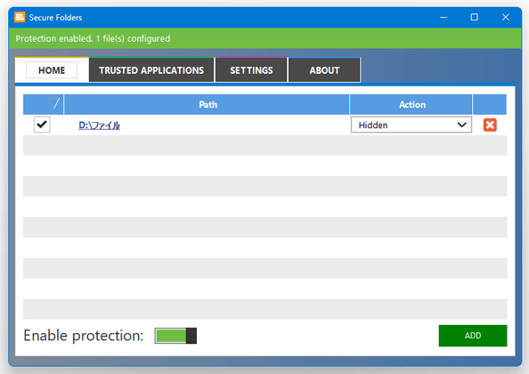The image size is (529, 374).
Task: Toggle the Enable protection switch off
Action: pyautogui.click(x=175, y=336)
